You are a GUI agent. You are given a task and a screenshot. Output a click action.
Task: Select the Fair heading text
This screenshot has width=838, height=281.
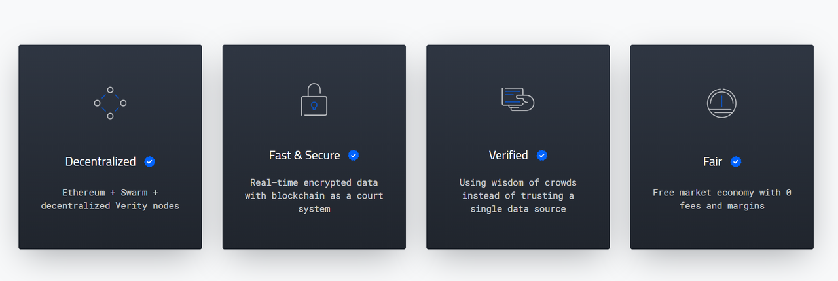click(x=712, y=161)
